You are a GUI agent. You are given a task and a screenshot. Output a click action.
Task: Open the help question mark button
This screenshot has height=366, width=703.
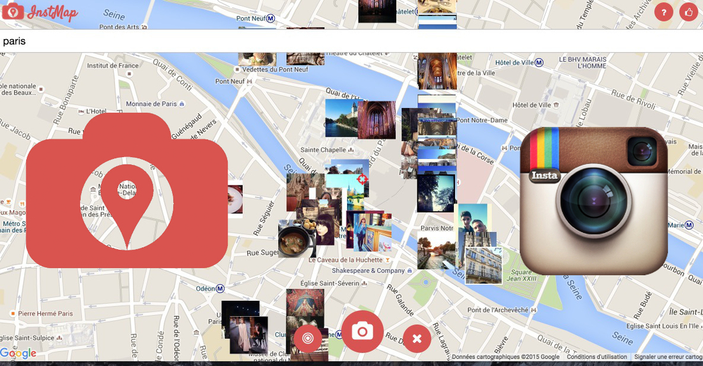point(663,13)
